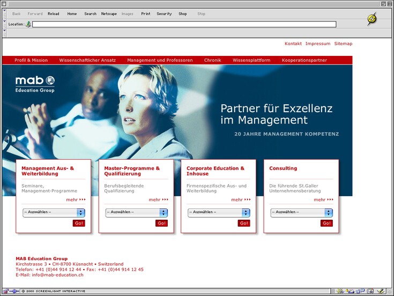Click the mab globe logo
This screenshot has height=296, width=394.
click(50, 81)
